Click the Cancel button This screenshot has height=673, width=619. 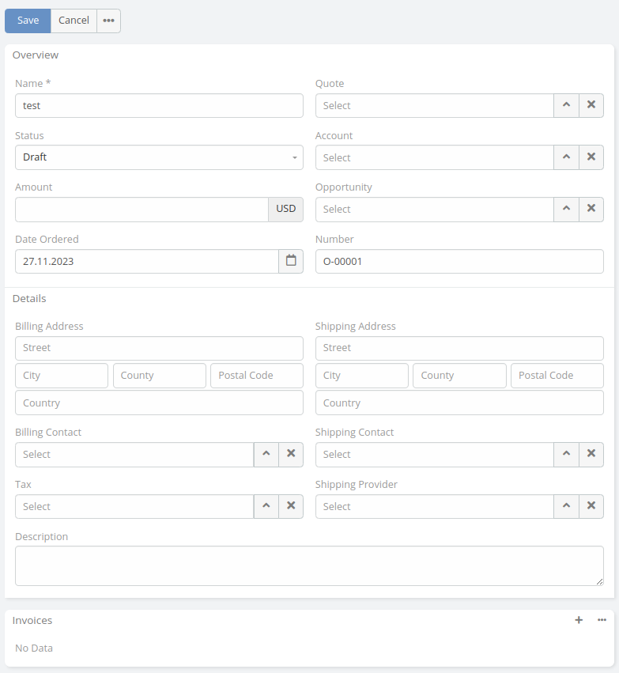74,21
